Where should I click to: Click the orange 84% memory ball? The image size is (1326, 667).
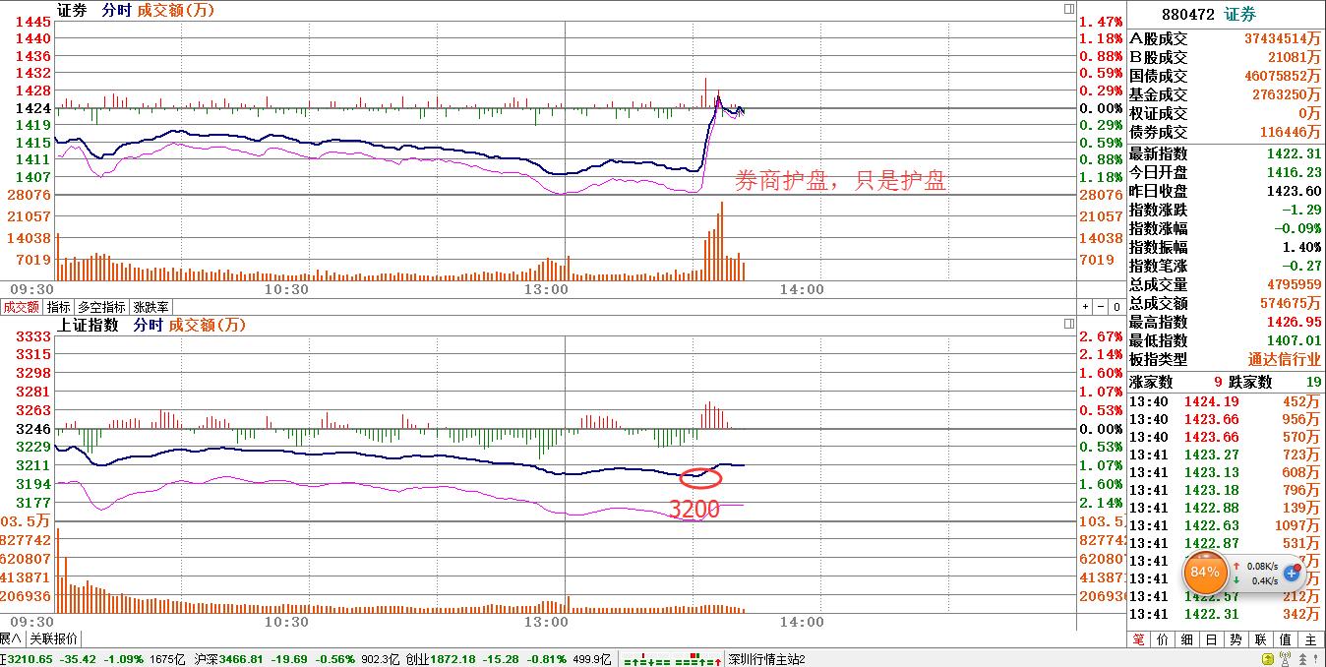tap(1204, 572)
